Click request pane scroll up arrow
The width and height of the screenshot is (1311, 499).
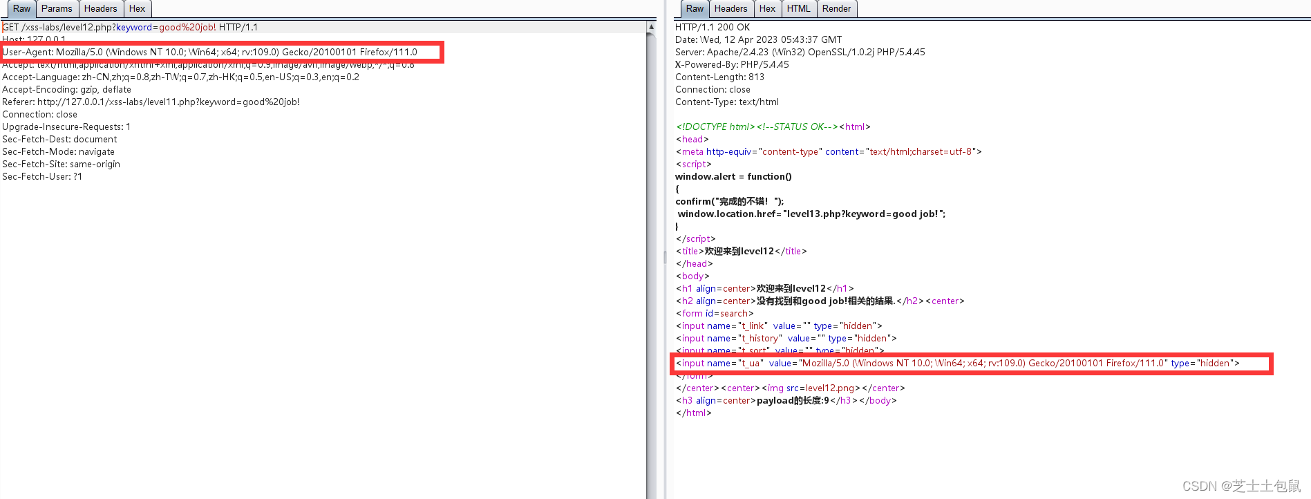coord(651,27)
